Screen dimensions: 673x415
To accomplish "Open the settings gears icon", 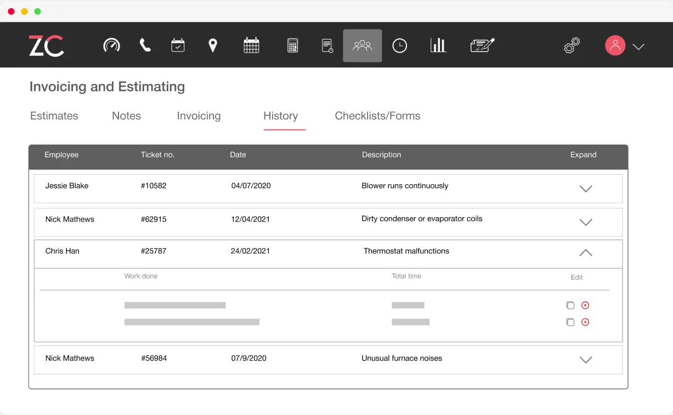I will (x=572, y=46).
